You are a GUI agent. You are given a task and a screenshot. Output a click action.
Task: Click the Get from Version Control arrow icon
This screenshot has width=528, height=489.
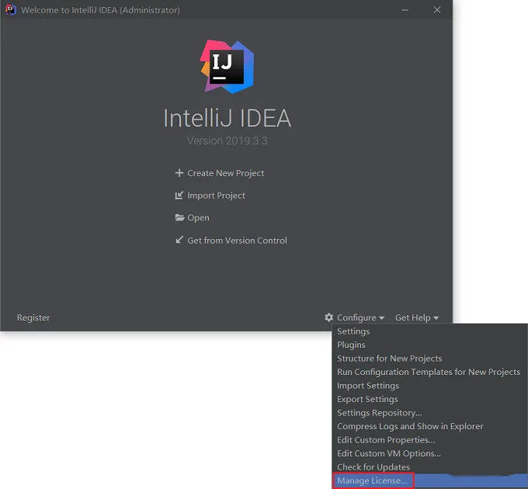point(179,240)
